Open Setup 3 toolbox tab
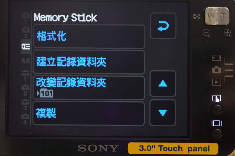Image resolution: width=235 pixels, height=156 pixels. 25,105
